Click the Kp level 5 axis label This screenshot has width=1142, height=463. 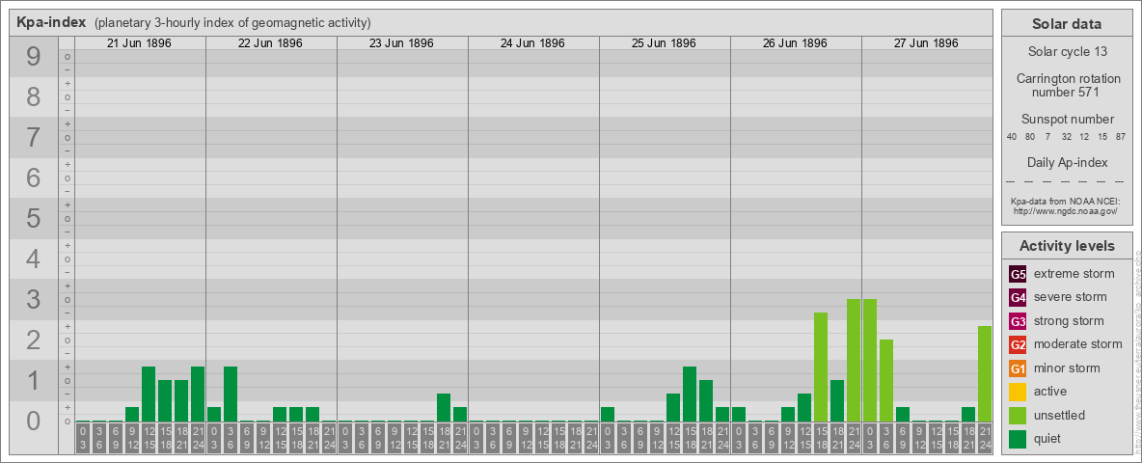[33, 218]
